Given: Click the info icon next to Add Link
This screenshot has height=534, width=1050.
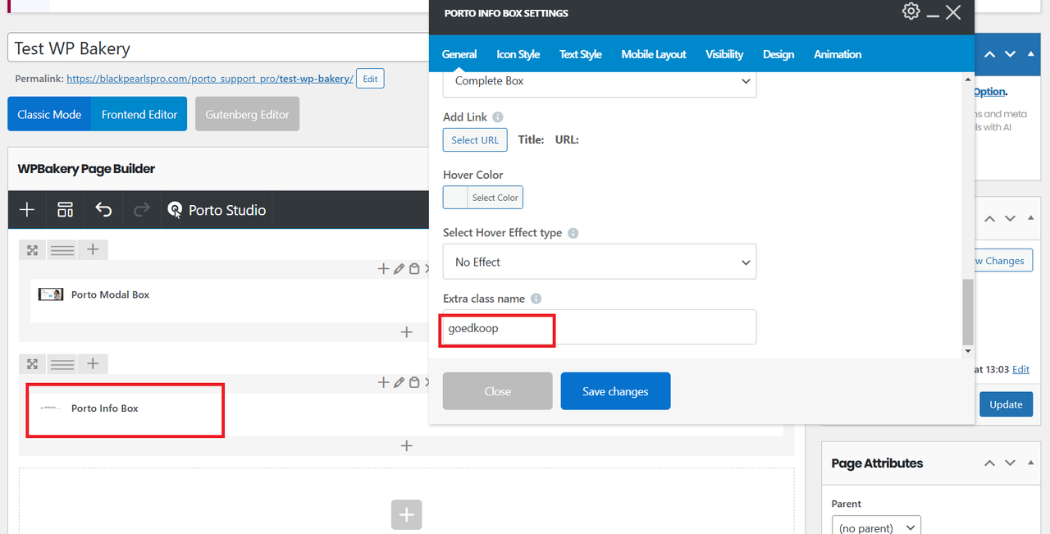Looking at the screenshot, I should click(x=498, y=117).
